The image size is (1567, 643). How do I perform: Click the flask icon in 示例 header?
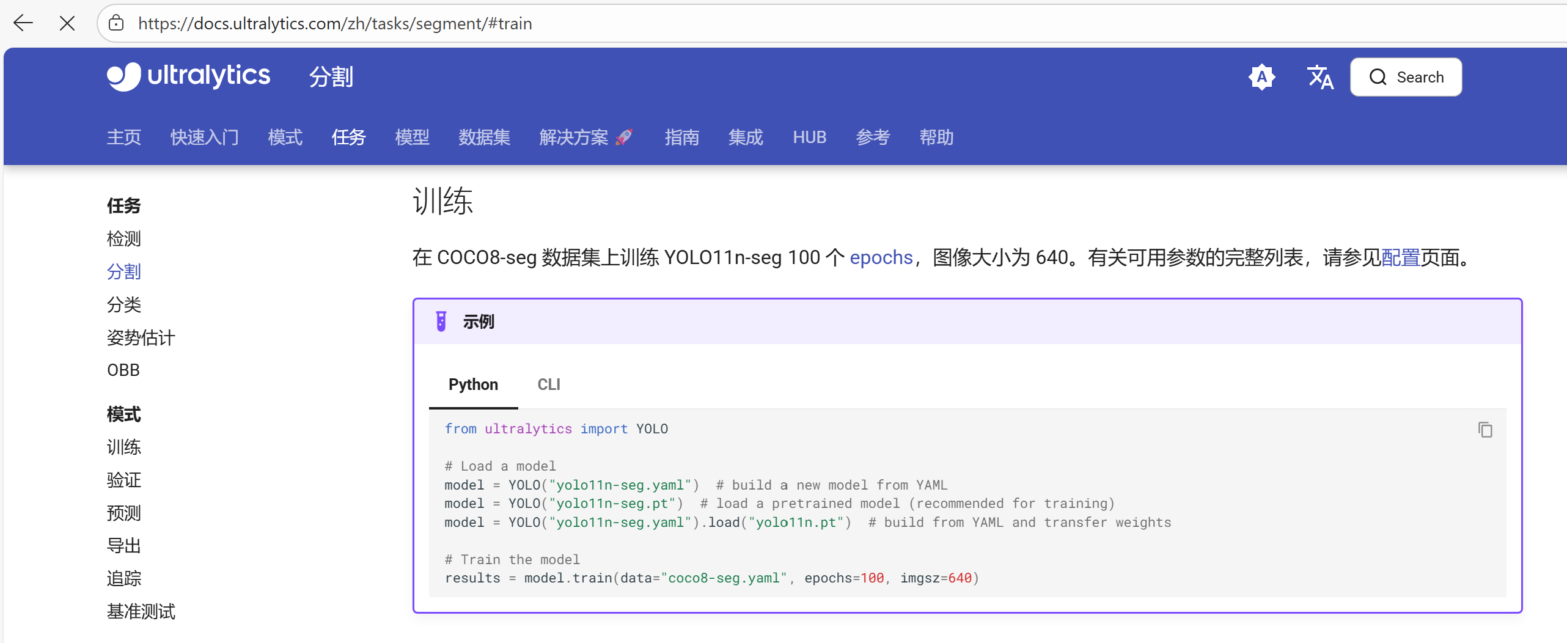point(441,321)
